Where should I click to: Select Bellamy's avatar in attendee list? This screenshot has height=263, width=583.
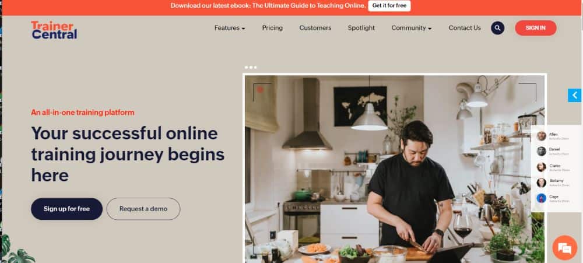(542, 183)
